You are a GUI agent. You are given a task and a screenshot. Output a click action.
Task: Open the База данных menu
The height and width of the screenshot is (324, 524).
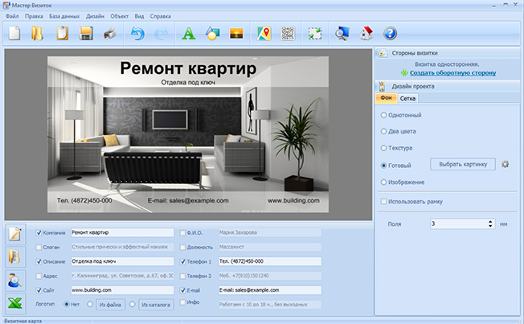point(64,16)
